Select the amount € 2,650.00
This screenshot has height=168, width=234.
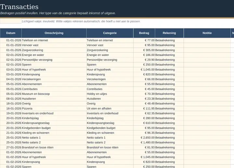(x=144, y=138)
